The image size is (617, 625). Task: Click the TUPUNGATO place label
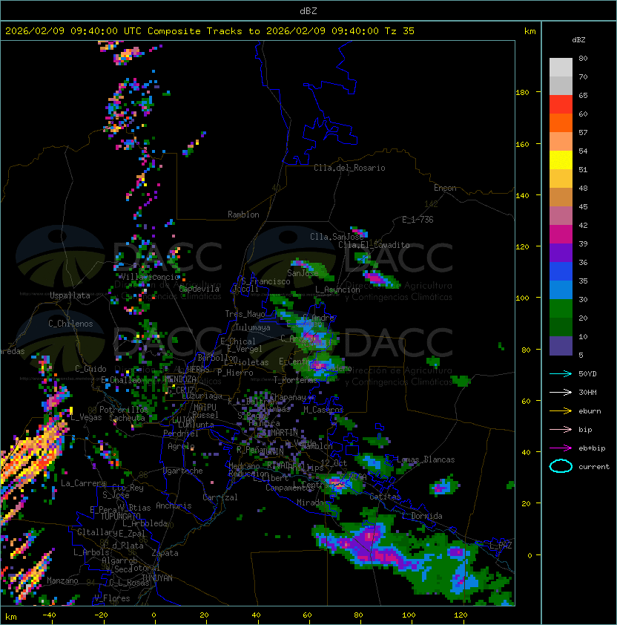tap(120, 516)
